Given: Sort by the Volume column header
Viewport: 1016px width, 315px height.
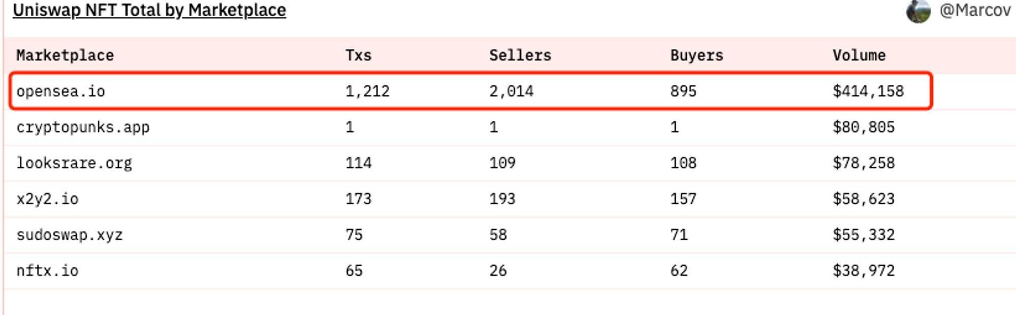Looking at the screenshot, I should pyautogui.click(x=859, y=55).
